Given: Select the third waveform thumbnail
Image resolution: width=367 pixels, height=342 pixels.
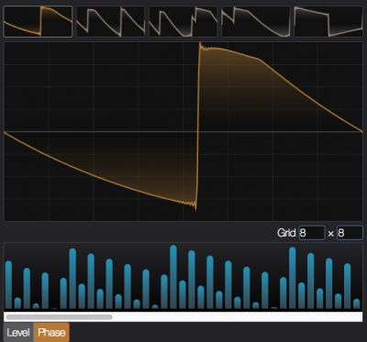Looking at the screenshot, I should [x=183, y=21].
